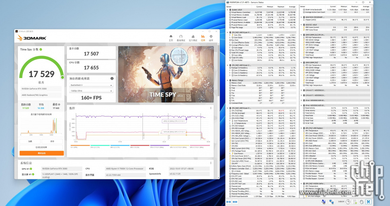This screenshot has width=390, height=206.
Task: Click the 加载 load button
Action: (30, 141)
